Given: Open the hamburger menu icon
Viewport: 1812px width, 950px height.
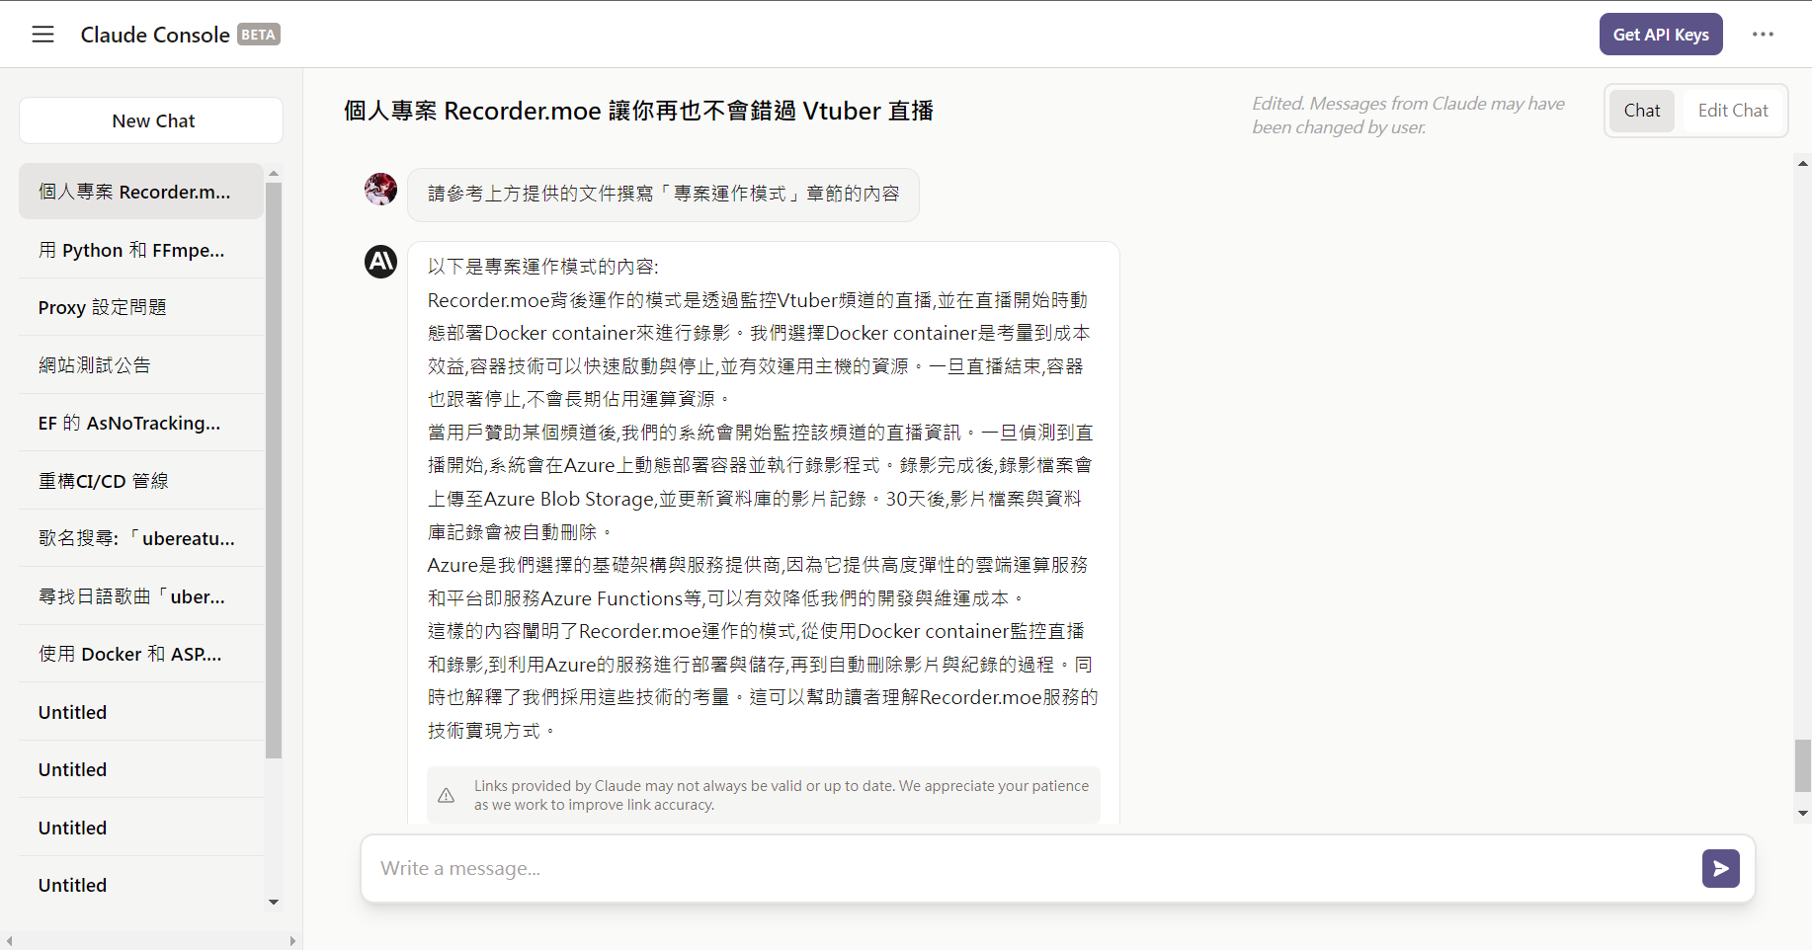Looking at the screenshot, I should point(42,35).
